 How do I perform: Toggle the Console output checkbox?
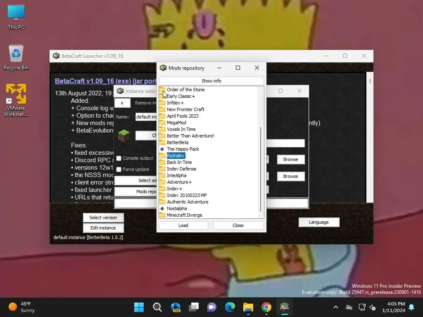coord(119,158)
